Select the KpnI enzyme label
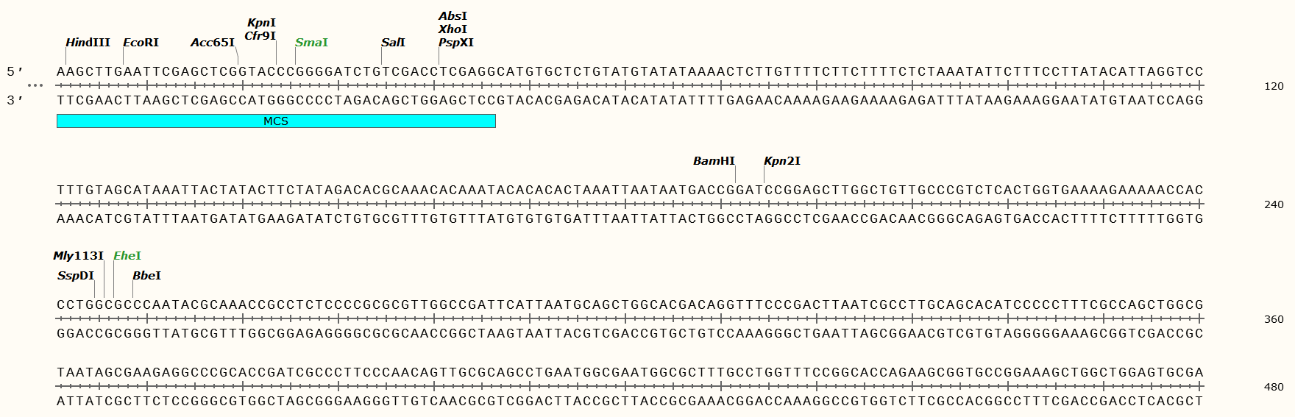1295x417 pixels. pos(261,23)
